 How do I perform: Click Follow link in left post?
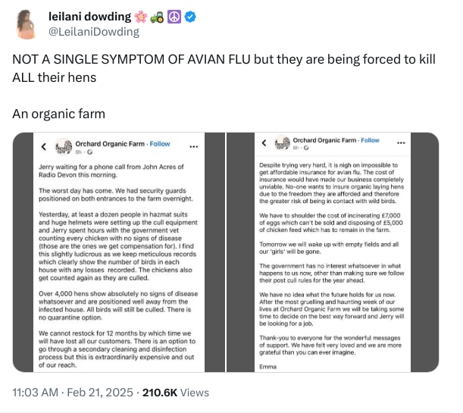160,143
